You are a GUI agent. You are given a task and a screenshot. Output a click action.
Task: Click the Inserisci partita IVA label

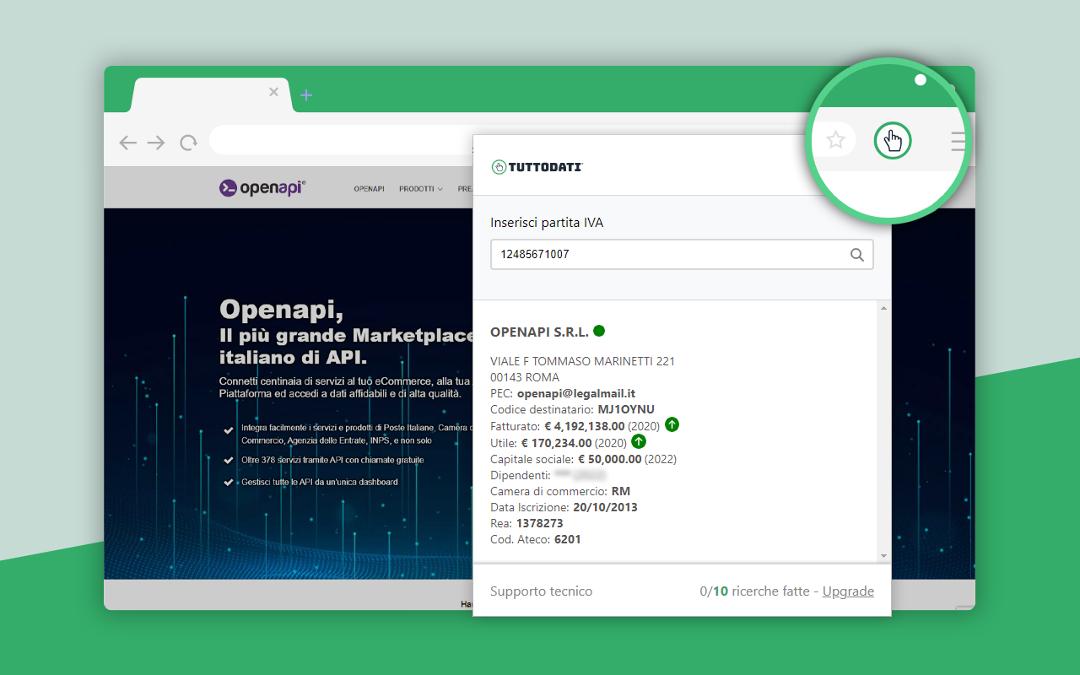click(x=547, y=223)
